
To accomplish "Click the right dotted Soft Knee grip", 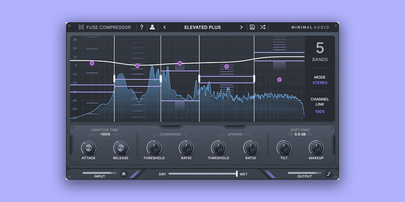I will 310,134.
